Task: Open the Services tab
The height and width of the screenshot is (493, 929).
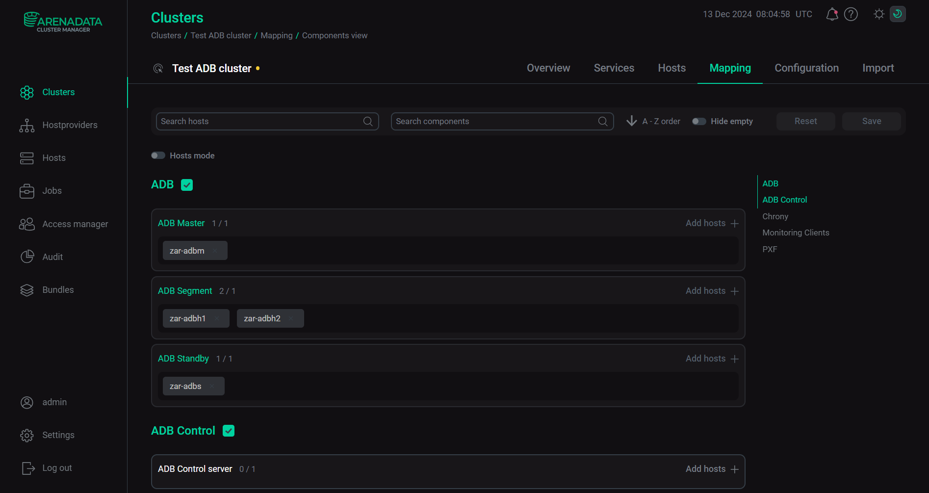Action: (614, 68)
